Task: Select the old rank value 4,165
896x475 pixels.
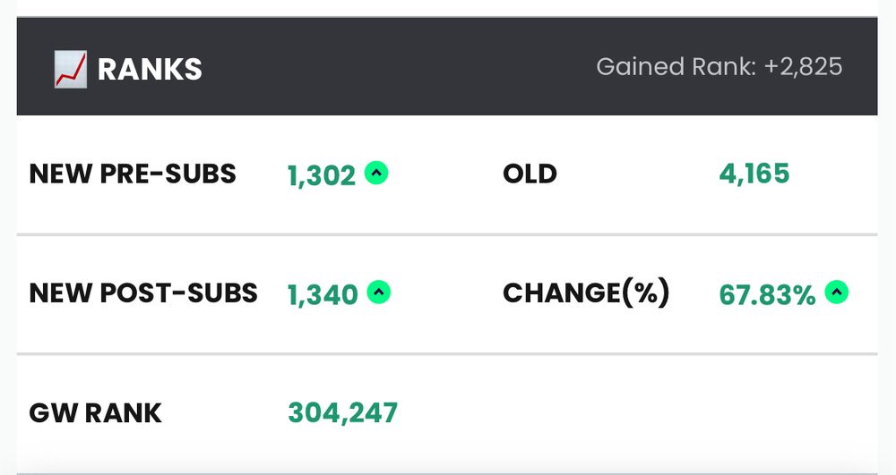Action: 754,174
